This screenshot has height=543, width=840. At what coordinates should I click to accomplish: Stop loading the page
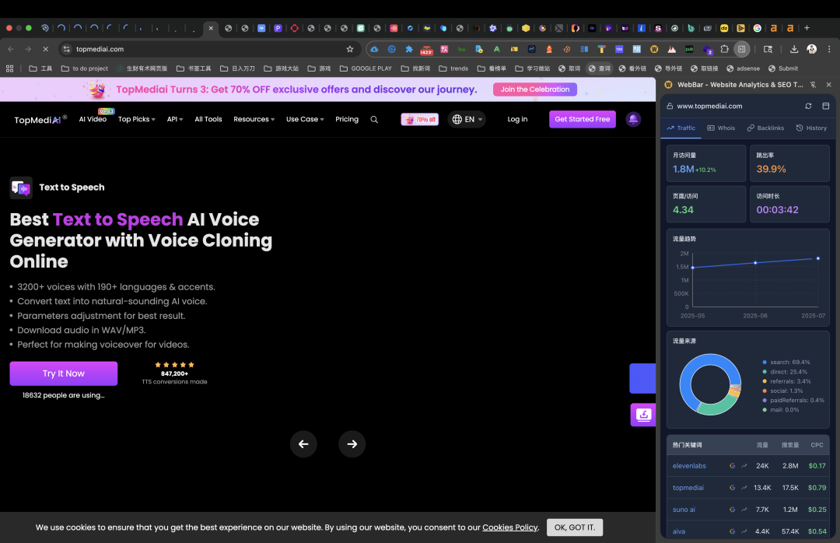46,49
